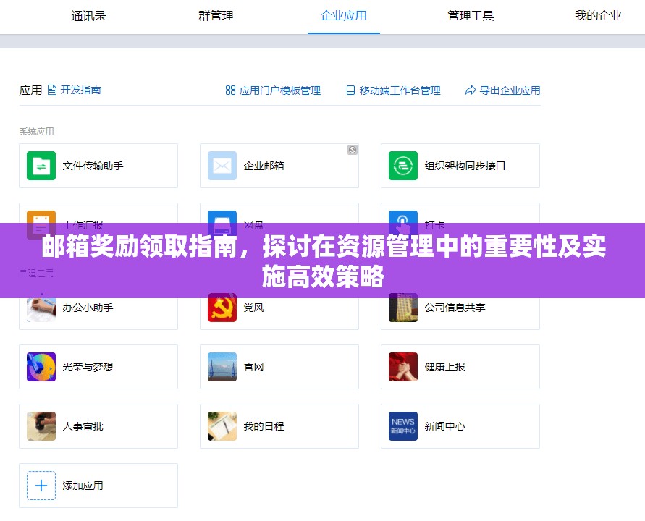Click the disable badge on 企业邮箱 card
This screenshot has height=521, width=645.
point(353,150)
